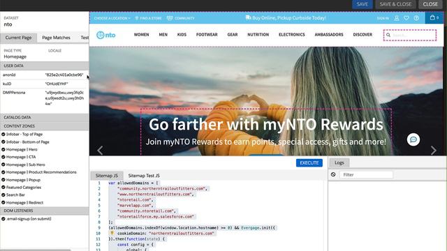Screen dimensions: 447x251
Task: Open the Nutrition menu
Action: click(x=258, y=34)
